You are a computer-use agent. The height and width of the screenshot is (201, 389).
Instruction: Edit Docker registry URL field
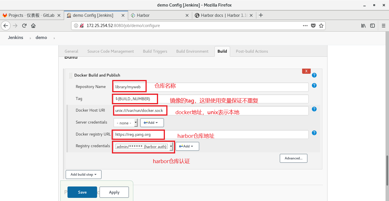click(211, 134)
